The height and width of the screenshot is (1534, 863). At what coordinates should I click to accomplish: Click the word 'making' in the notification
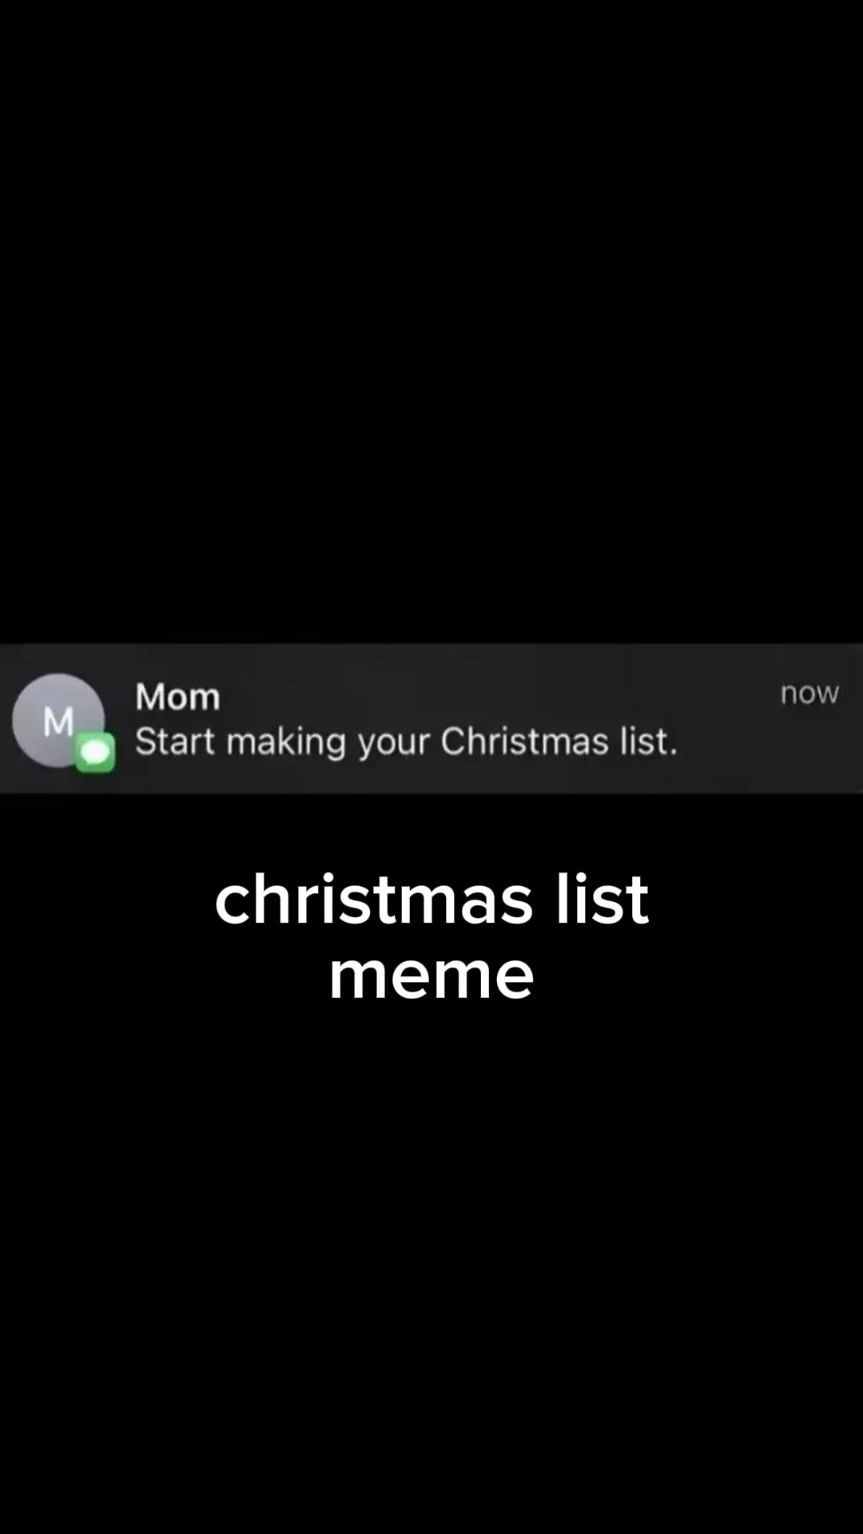coord(286,743)
